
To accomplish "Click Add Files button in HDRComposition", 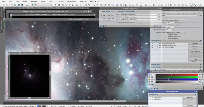I will [x=190, y=98].
